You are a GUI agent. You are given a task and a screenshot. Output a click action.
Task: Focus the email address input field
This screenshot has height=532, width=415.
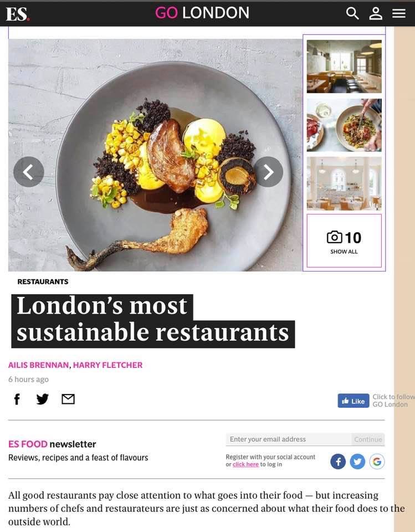pos(289,439)
